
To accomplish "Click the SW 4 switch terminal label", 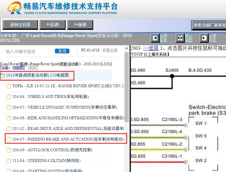I will click(x=201, y=148).
